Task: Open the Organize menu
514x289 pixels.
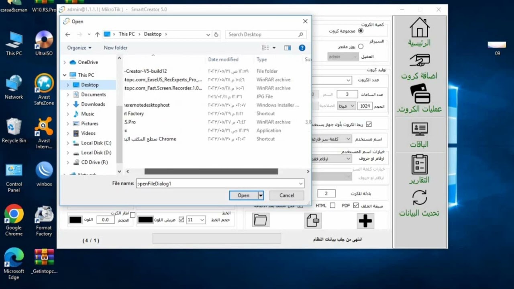Action: pyautogui.click(x=79, y=48)
